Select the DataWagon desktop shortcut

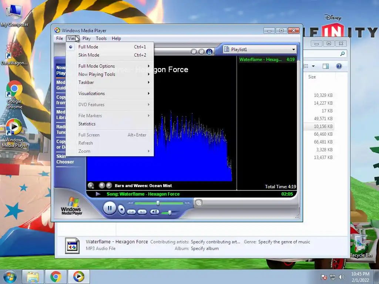click(14, 54)
